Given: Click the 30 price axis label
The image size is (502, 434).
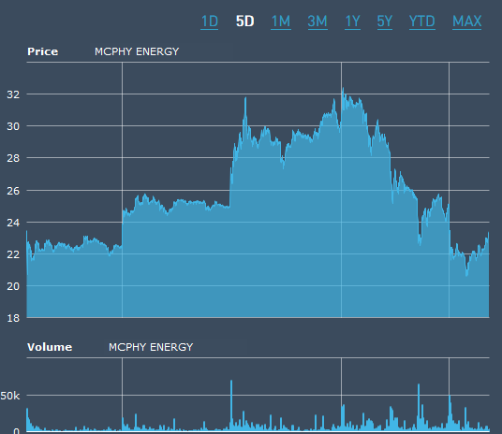Looking at the screenshot, I should coord(13,126).
